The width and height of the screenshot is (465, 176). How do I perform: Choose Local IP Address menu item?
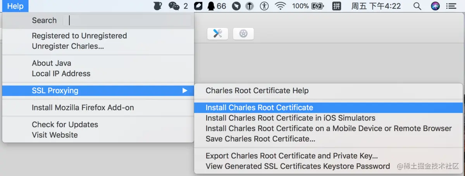[x=98, y=74]
